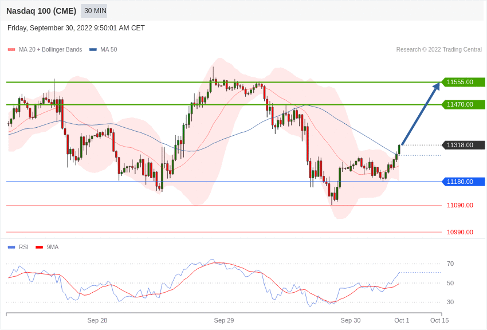The width and height of the screenshot is (487, 330).
Task: Click the MA 20 + Bollinger Bands legend label
Action: click(50, 49)
